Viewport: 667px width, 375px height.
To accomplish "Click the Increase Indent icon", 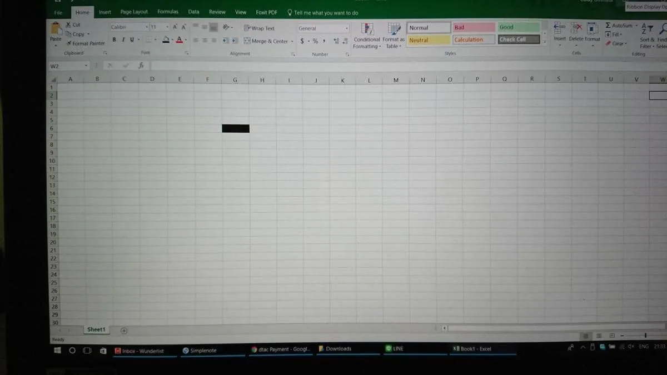I will [x=235, y=41].
